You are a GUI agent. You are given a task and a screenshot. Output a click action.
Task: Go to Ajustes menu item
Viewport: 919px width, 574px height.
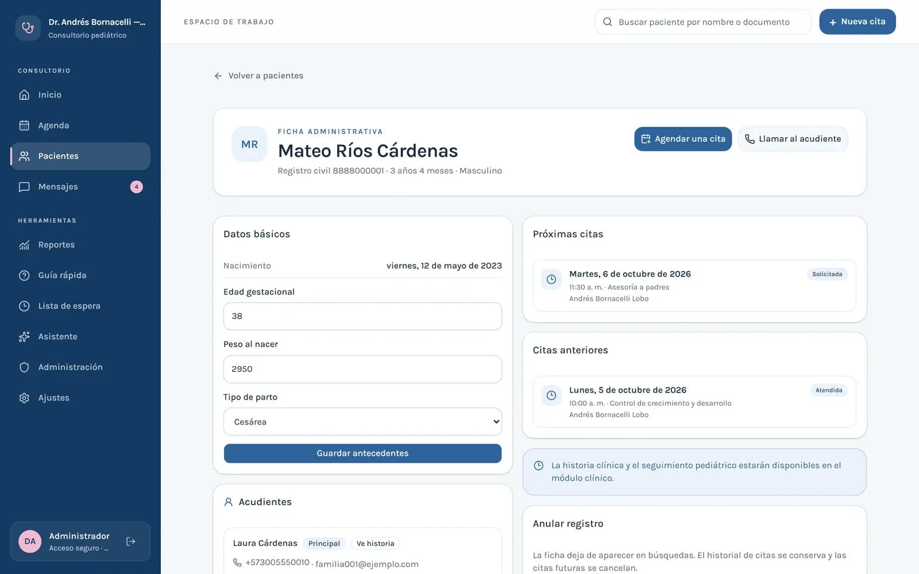pos(80,398)
